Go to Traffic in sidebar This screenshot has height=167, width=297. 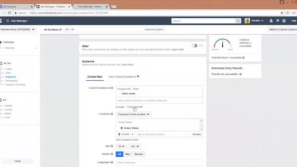(x=8, y=69)
